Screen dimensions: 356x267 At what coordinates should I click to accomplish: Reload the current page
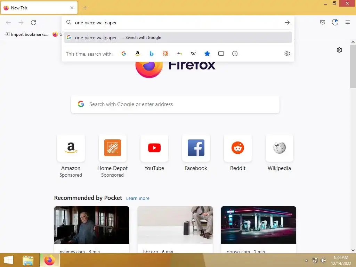click(33, 23)
